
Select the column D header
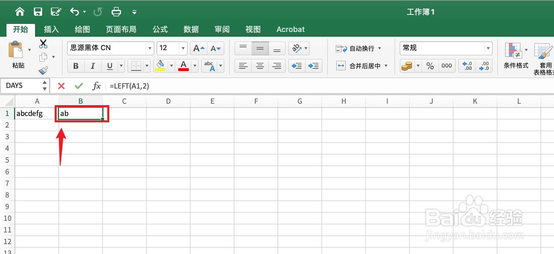[x=168, y=101]
